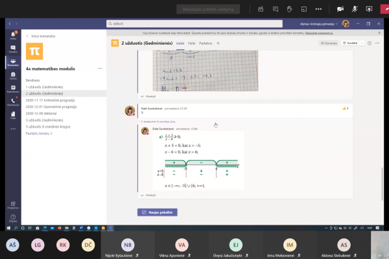Viewport: 389px width, 259px height.
Task: Unmute the microphone in meeting toolbar
Action: (355, 9)
